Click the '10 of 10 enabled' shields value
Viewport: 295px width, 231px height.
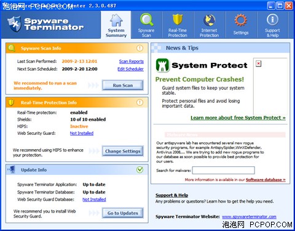tap(88, 120)
